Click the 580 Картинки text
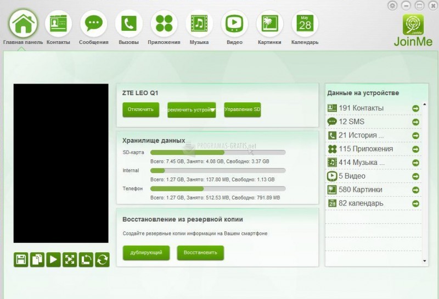This screenshot has width=439, height=299. click(x=361, y=190)
